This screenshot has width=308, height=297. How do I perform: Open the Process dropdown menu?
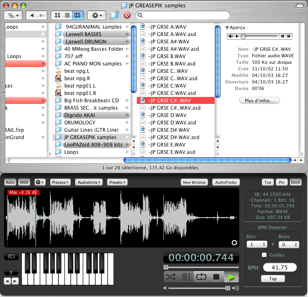click(60, 182)
